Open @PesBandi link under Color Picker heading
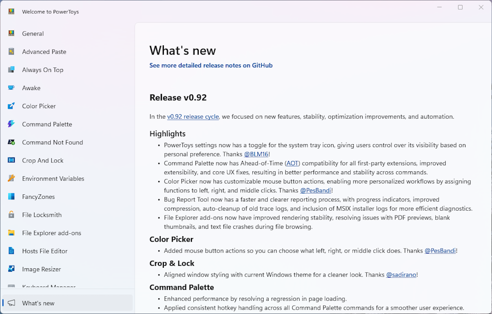This screenshot has height=314, width=492. point(440,251)
